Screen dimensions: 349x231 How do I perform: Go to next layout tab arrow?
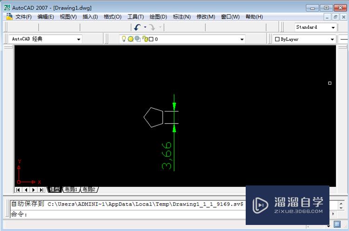pos(34,190)
